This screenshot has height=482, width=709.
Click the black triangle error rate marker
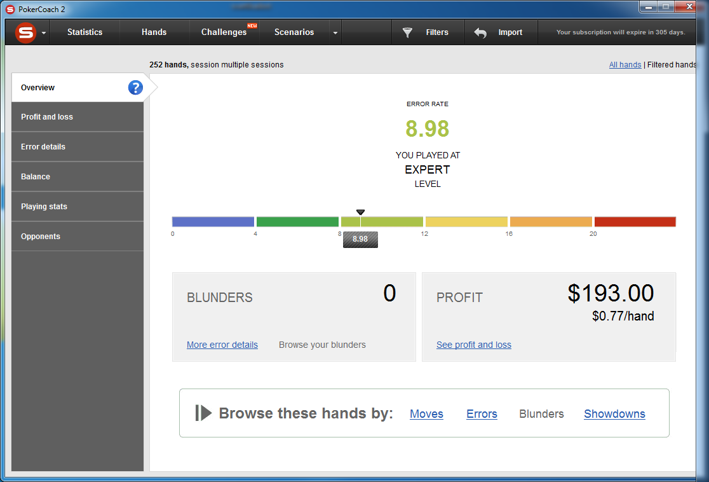point(360,212)
